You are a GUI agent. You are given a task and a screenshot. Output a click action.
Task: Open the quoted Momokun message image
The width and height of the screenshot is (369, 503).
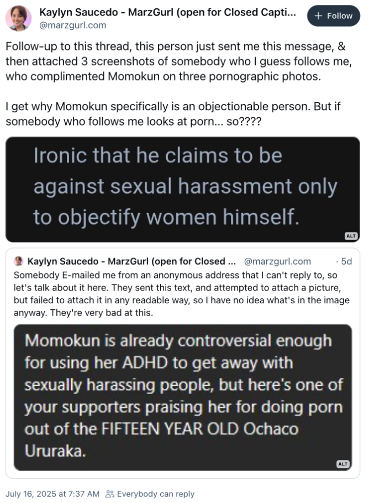(x=183, y=397)
